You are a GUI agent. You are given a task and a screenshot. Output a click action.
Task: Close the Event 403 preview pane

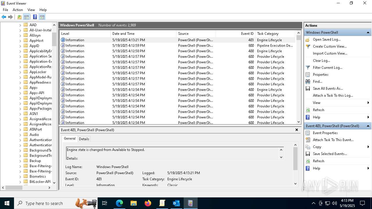click(297, 130)
